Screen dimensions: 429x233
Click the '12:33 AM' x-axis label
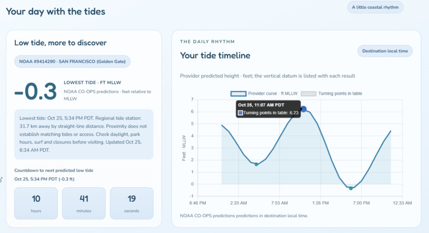click(402, 203)
